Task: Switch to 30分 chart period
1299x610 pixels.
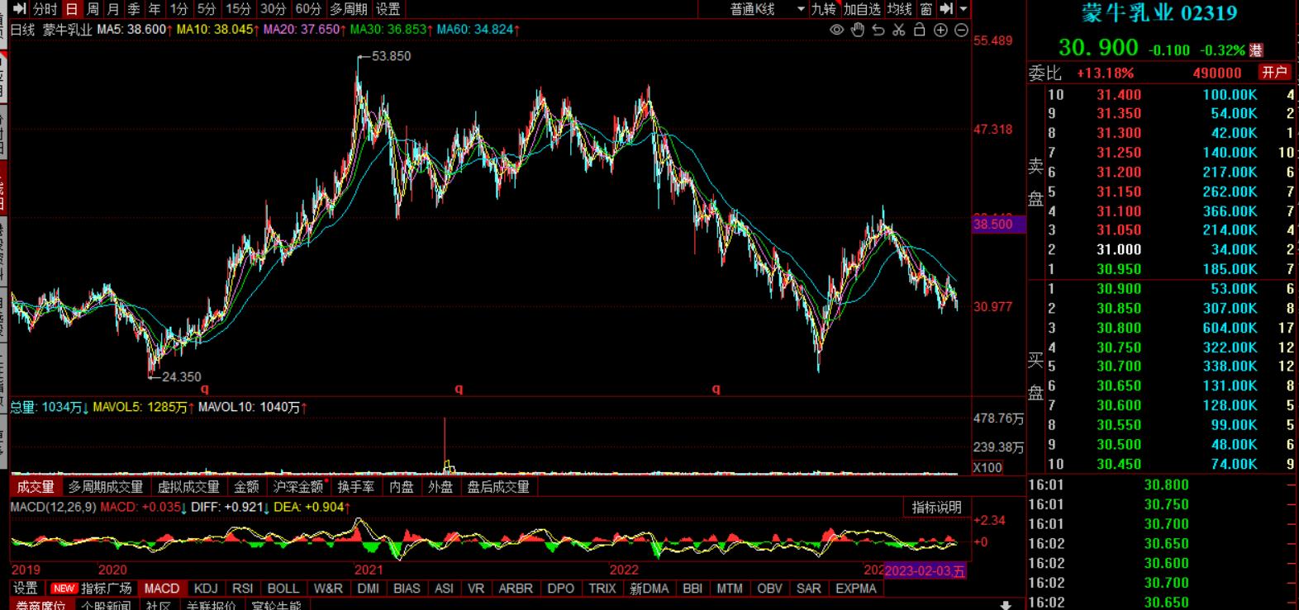Action: tap(273, 9)
